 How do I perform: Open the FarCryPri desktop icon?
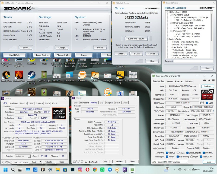click(x=6, y=76)
